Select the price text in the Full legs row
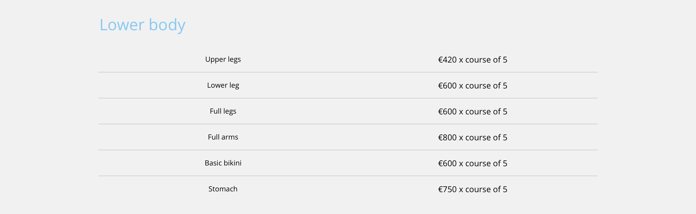 pos(473,111)
